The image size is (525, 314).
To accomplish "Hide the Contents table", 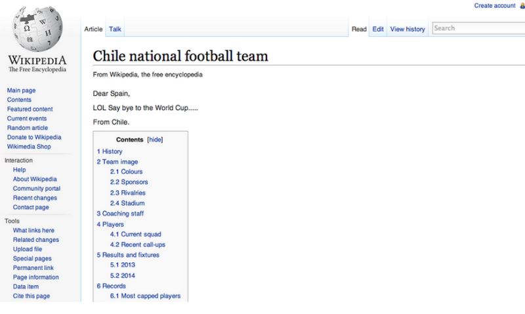I will tap(155, 140).
